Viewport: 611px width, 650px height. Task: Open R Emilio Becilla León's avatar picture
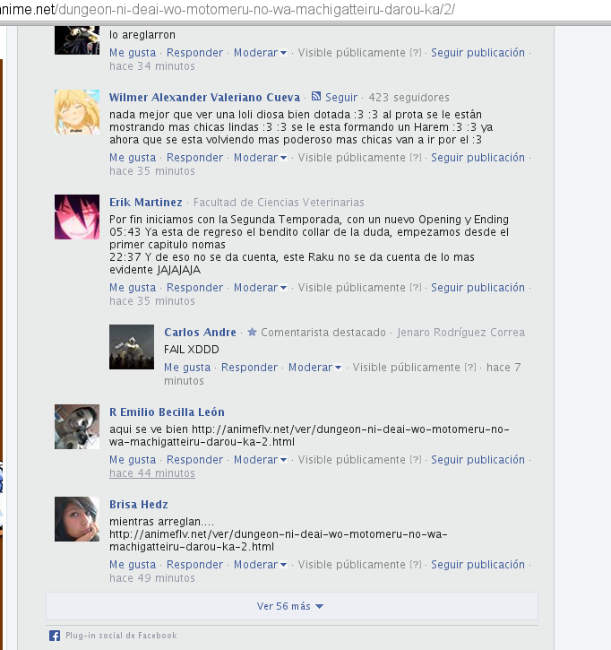pos(77,427)
